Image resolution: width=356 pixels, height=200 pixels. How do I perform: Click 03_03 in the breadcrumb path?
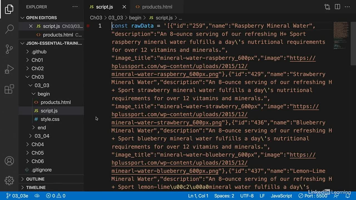click(x=115, y=18)
